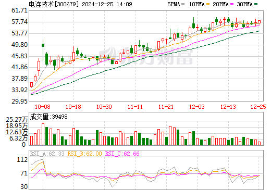
Task: Click the 12-13 date label
Action: click(x=228, y=107)
